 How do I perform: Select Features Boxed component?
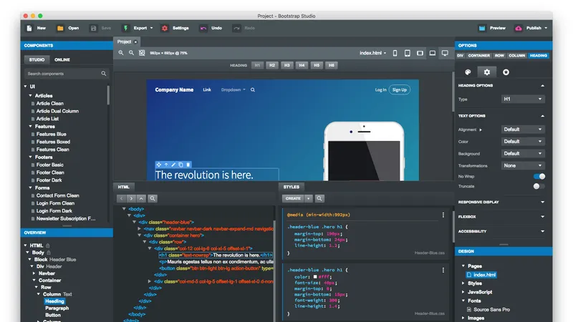click(x=53, y=142)
